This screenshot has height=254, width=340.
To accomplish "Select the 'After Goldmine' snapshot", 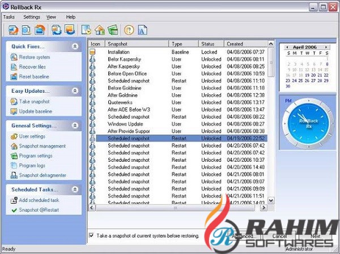I will (x=178, y=95).
